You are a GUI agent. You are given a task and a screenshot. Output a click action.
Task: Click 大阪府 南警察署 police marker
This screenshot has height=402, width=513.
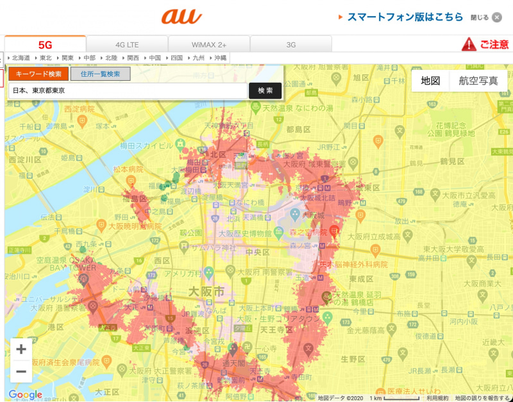click(x=230, y=271)
